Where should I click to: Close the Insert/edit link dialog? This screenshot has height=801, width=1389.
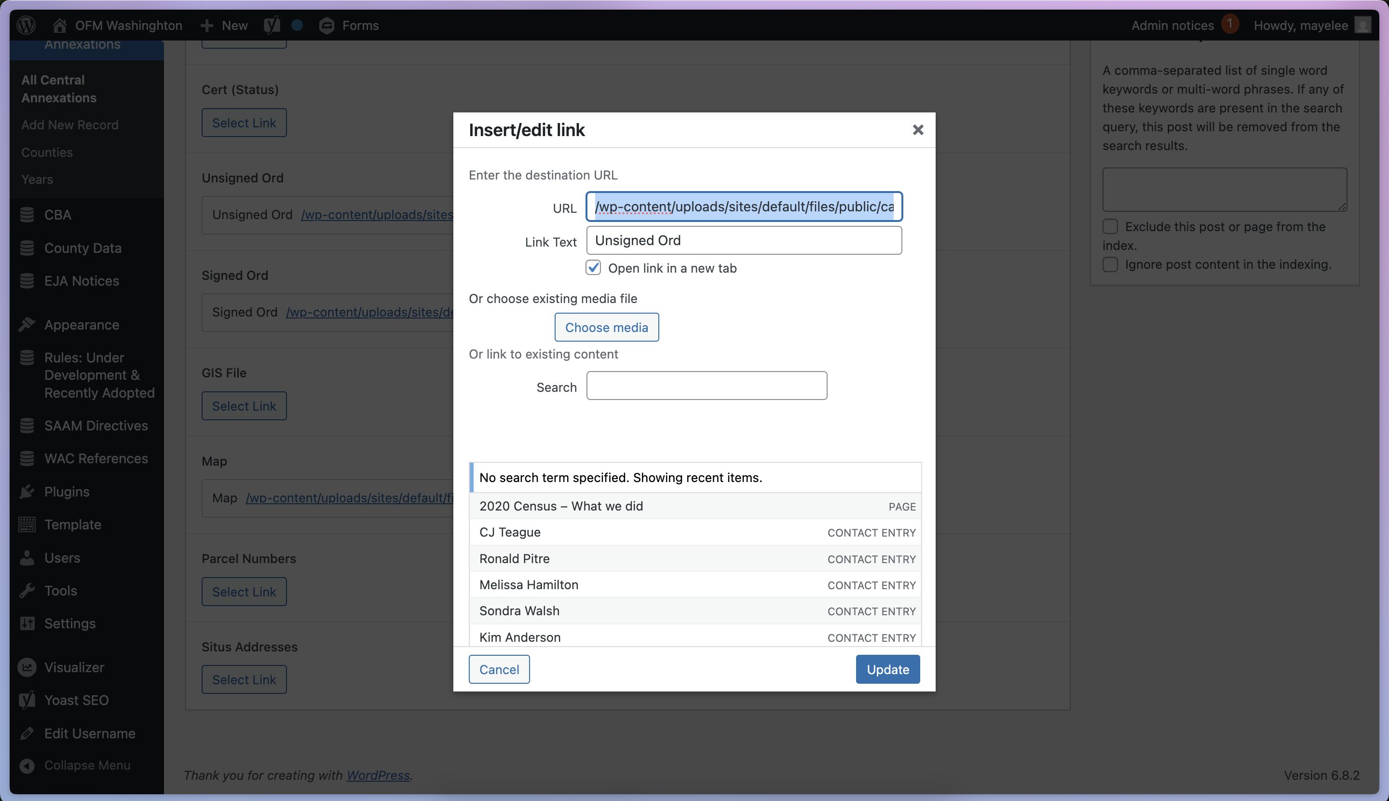(918, 130)
